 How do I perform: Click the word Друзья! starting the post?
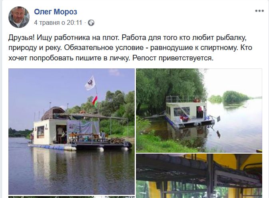coord(22,38)
